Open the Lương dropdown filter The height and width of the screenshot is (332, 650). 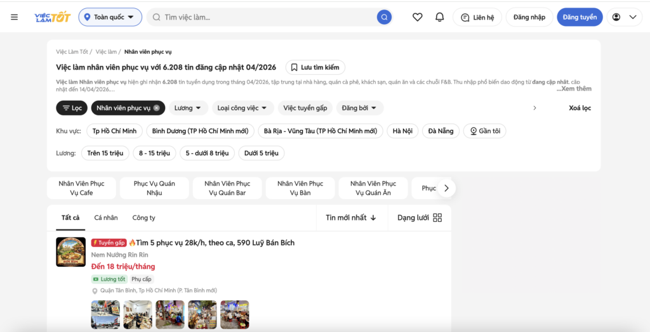(188, 108)
